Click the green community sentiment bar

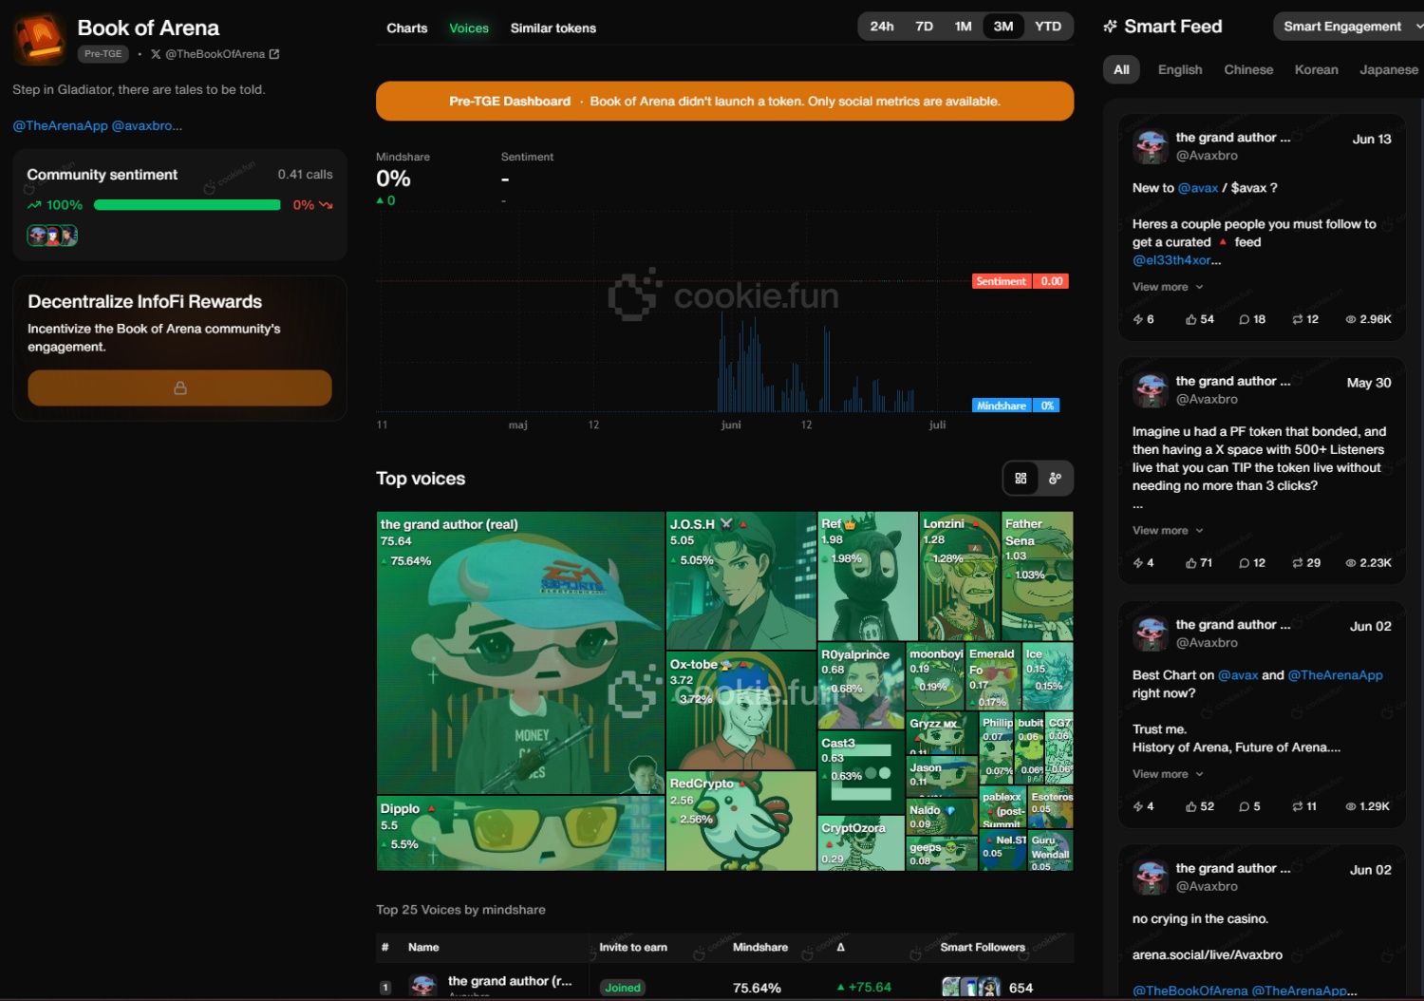click(x=187, y=205)
